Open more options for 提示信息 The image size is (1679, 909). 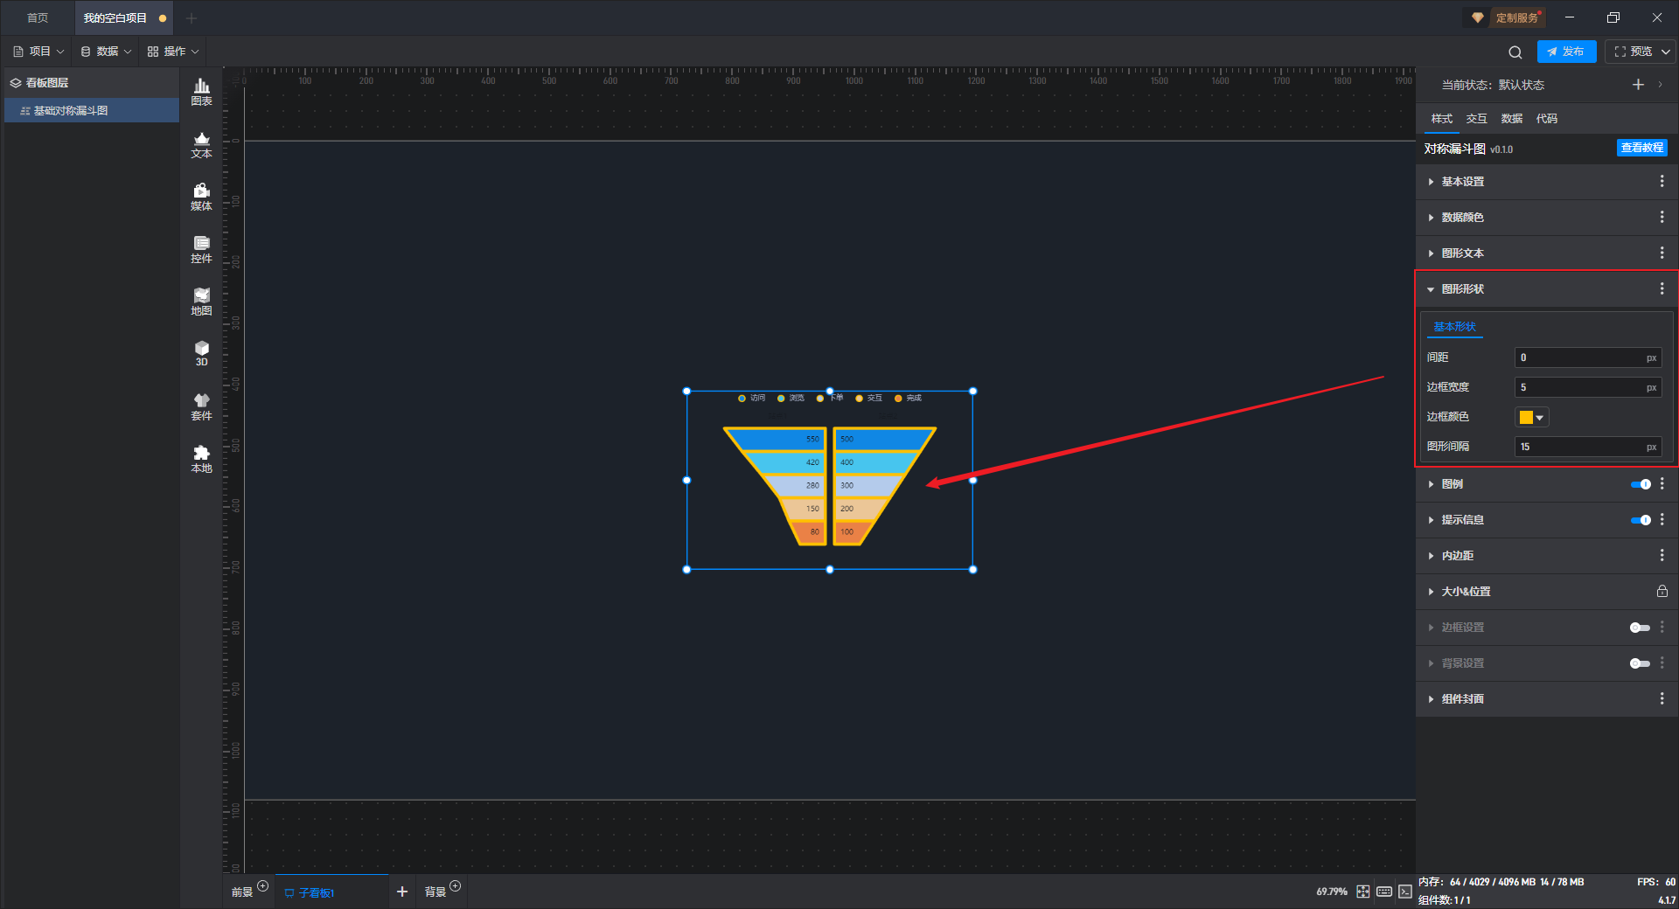(x=1662, y=519)
